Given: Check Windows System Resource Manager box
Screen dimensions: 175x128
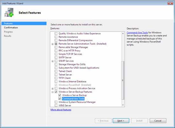Looking at the screenshot, I should pyautogui.click(x=56, y=102).
